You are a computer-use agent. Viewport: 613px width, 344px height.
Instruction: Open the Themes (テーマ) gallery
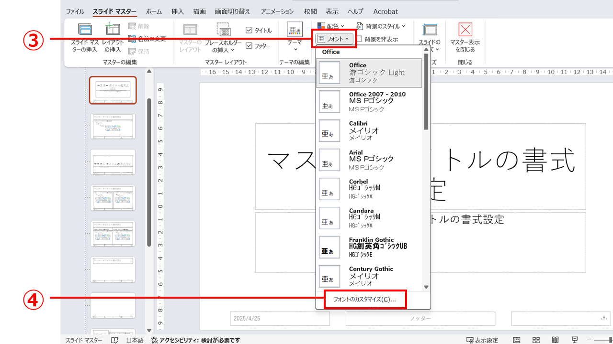[x=295, y=37]
